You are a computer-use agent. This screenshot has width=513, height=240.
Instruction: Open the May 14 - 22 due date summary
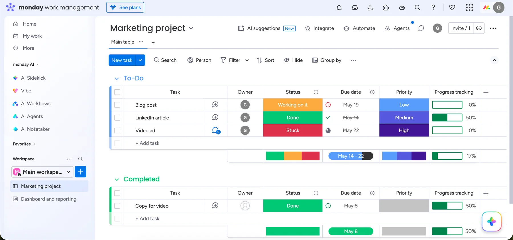pyautogui.click(x=351, y=156)
